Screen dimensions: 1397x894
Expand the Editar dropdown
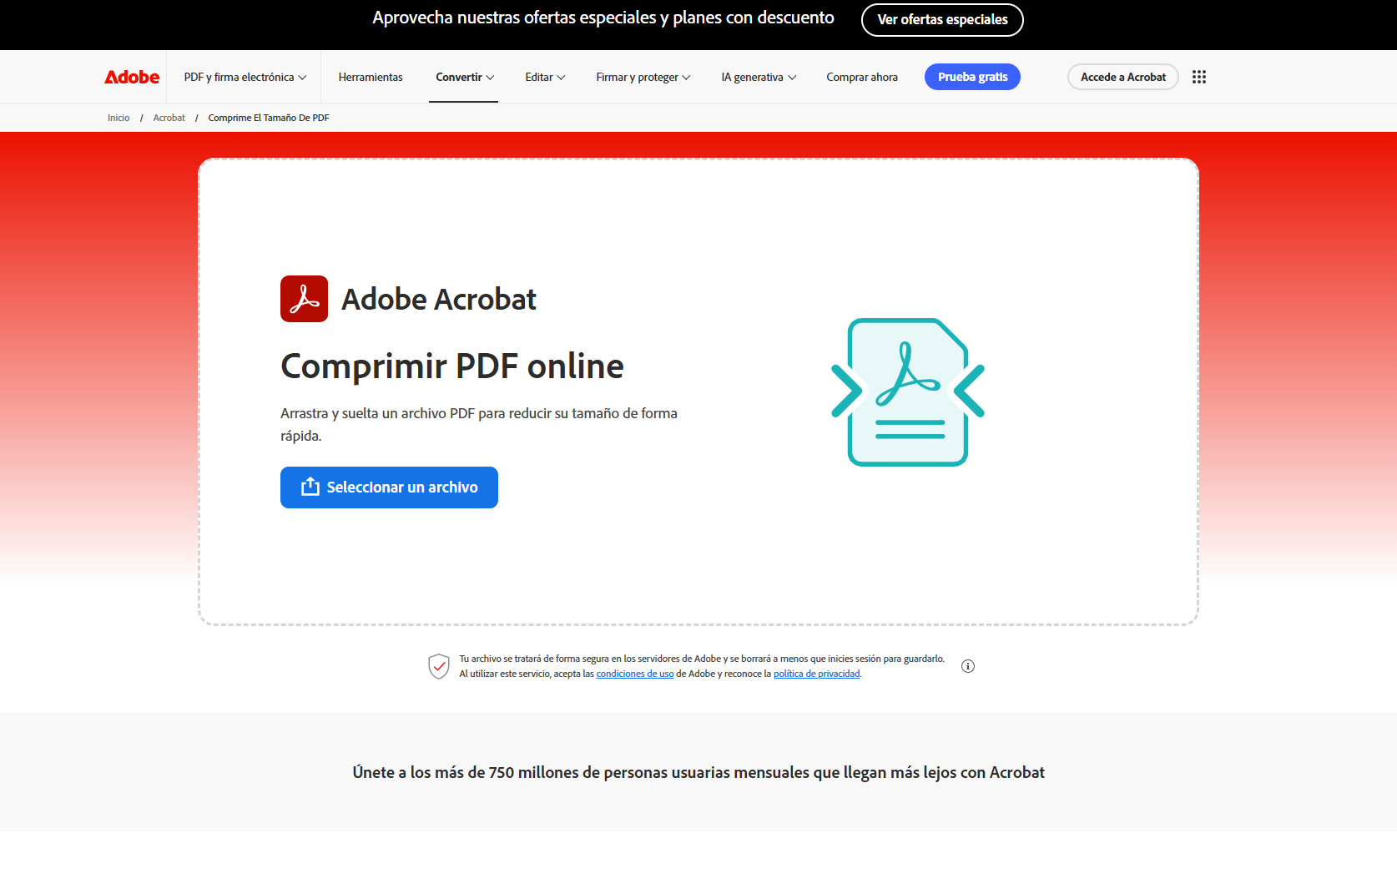point(545,77)
